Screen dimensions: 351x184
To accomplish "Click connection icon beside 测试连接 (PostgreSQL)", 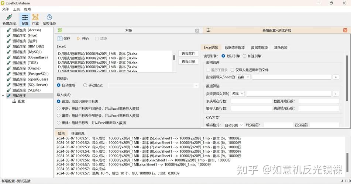I will coord(9,74).
